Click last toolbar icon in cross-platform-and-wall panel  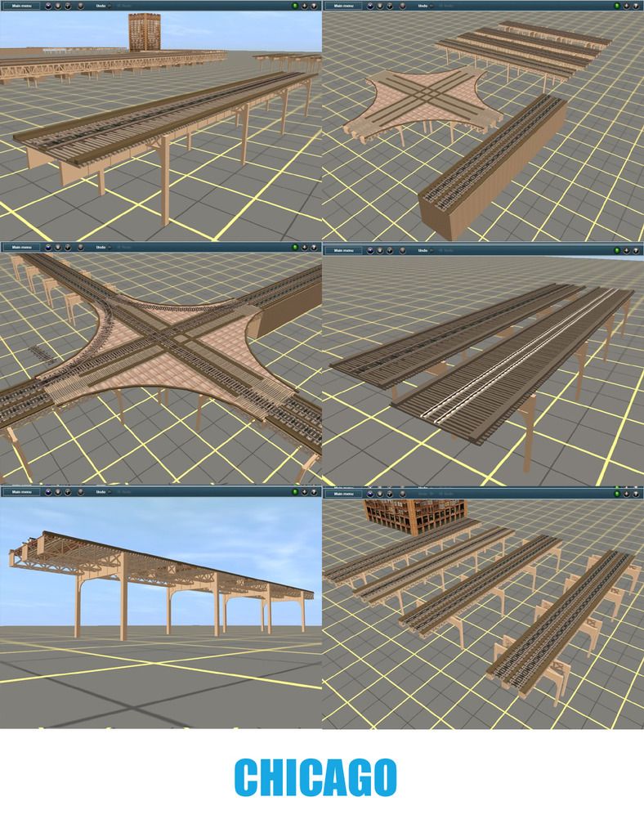click(x=636, y=6)
